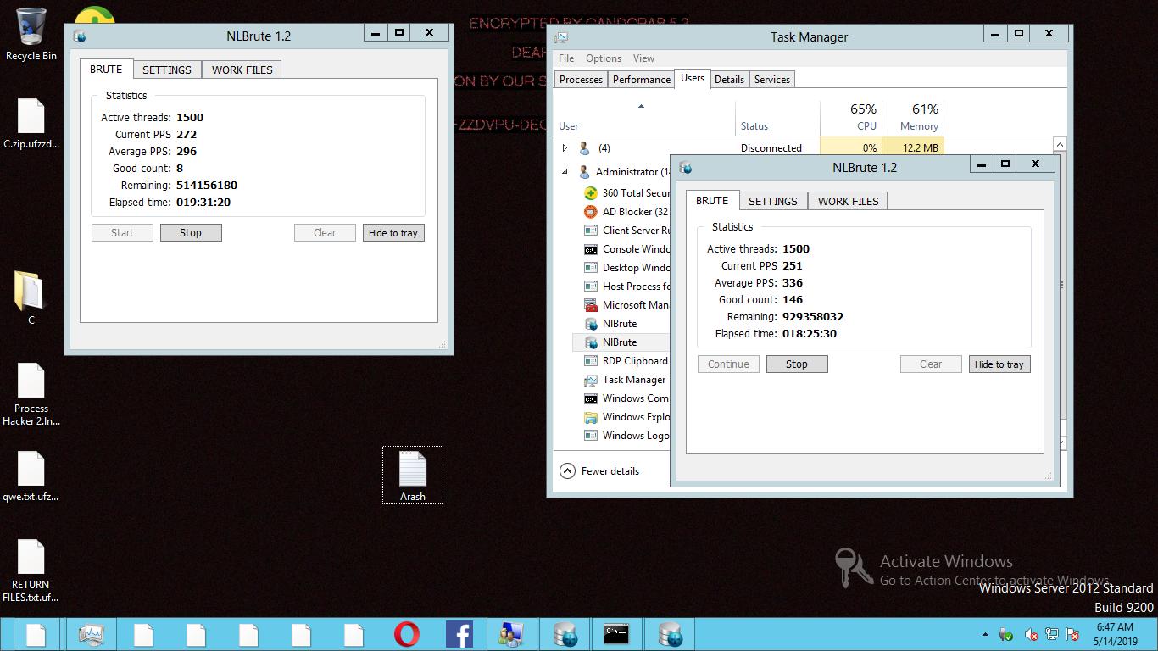Click Hide to tray in the Start-button NLBrute window
Image resolution: width=1158 pixels, height=651 pixels.
393,233
